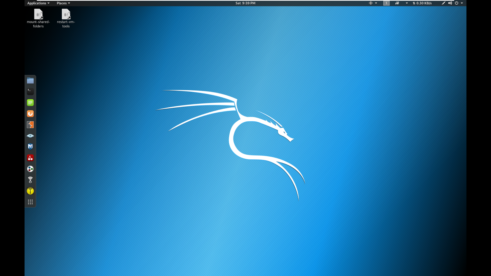Click the CPU chip indicator icon
The height and width of the screenshot is (276, 491).
371,3
